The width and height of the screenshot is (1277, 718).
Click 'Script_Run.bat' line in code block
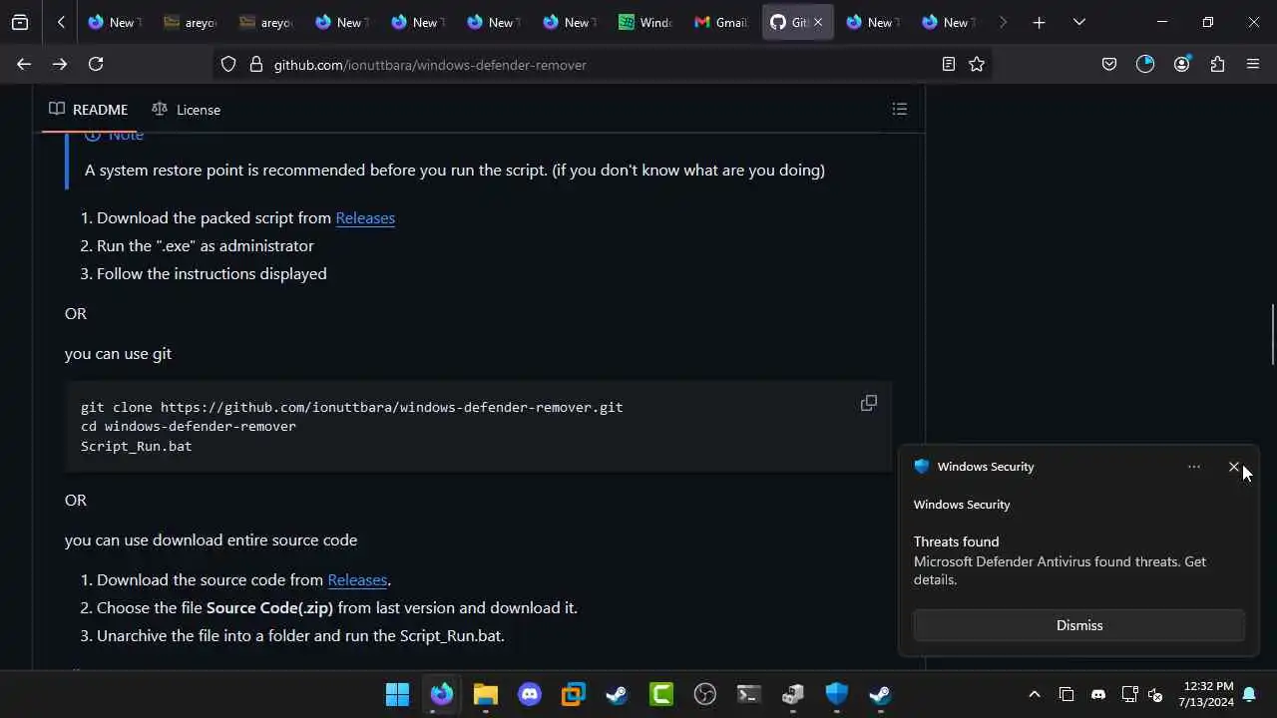click(136, 446)
